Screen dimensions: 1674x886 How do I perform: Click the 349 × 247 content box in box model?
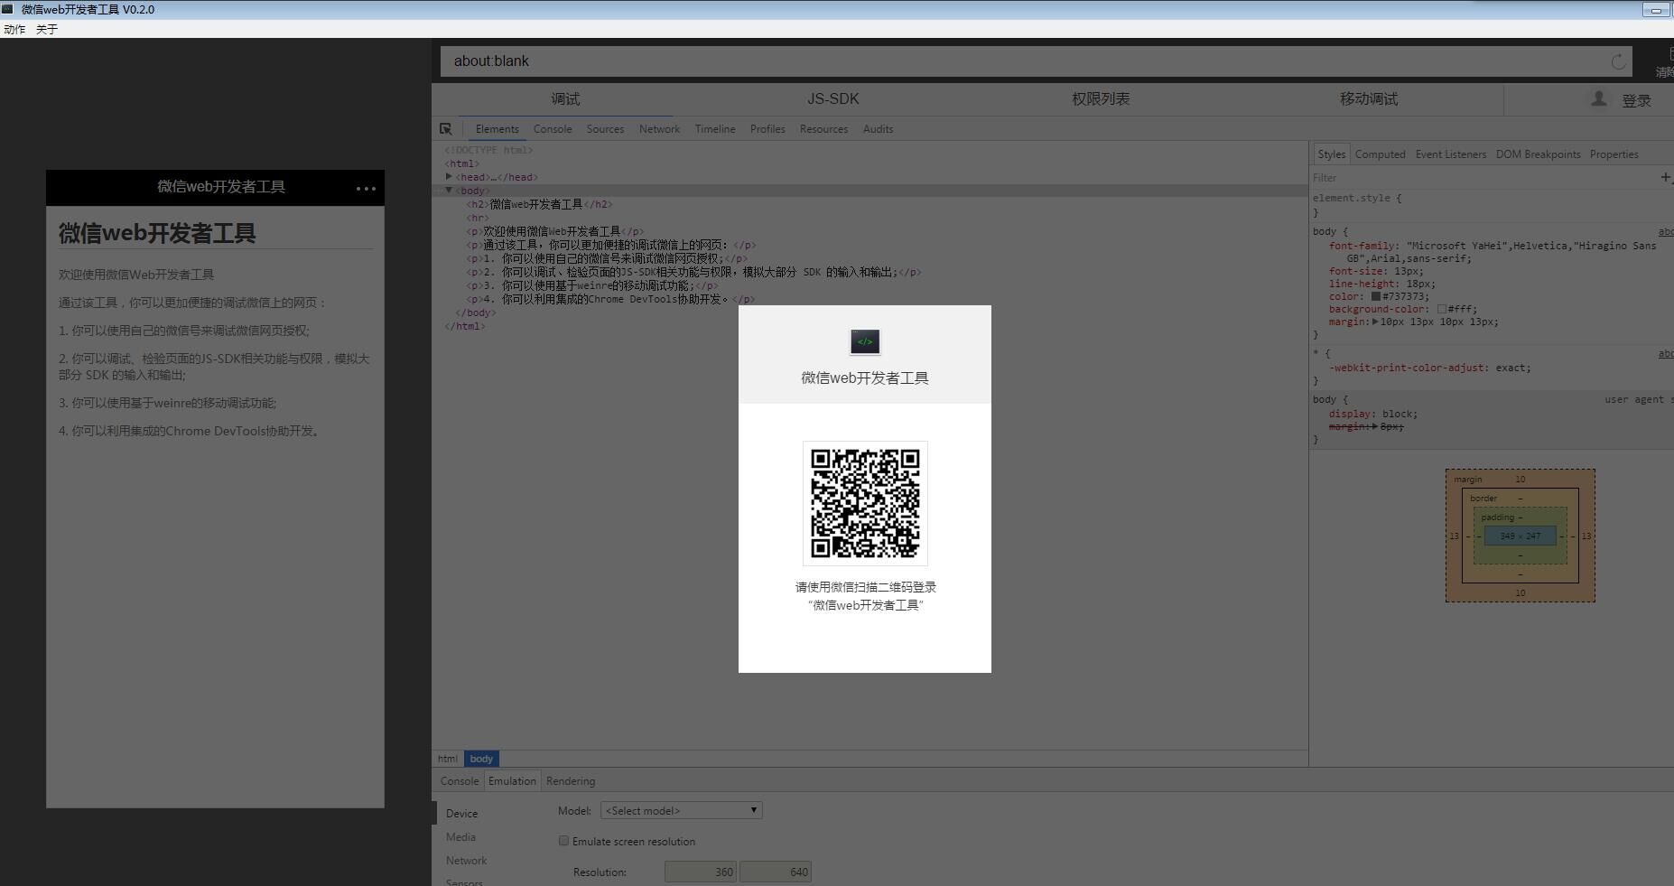tap(1521, 536)
